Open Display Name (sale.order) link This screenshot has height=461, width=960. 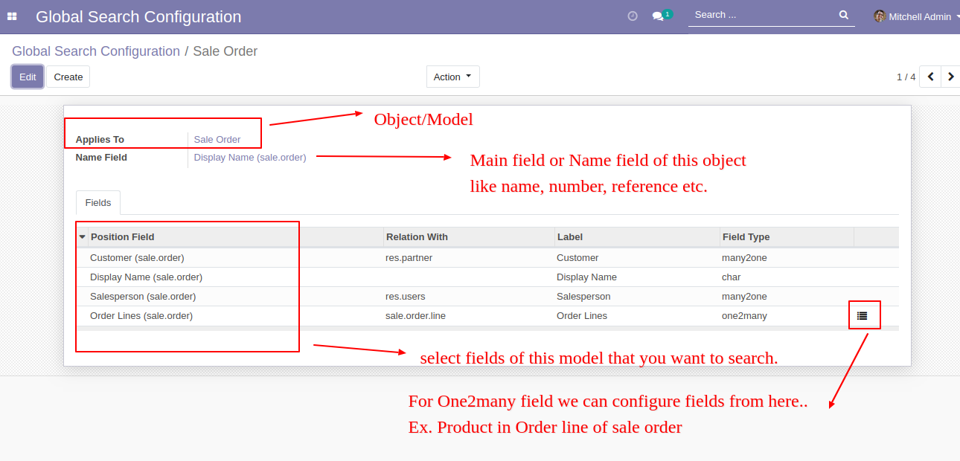(250, 158)
